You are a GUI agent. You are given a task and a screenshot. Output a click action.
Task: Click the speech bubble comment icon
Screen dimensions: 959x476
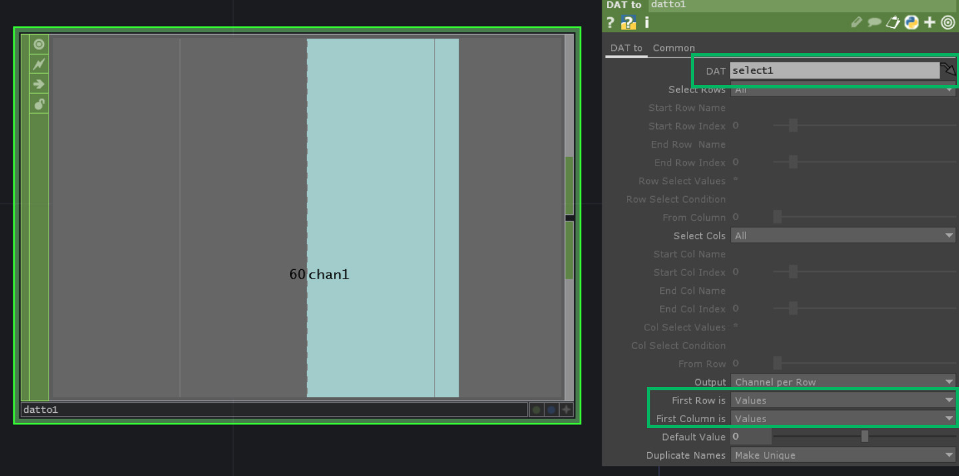pos(874,23)
